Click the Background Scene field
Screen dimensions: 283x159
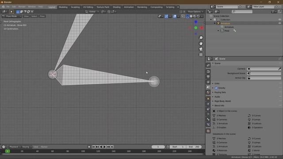[264, 73]
